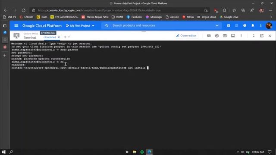Open the MEGA bookmark
276x155 pixels.
[x=188, y=17]
